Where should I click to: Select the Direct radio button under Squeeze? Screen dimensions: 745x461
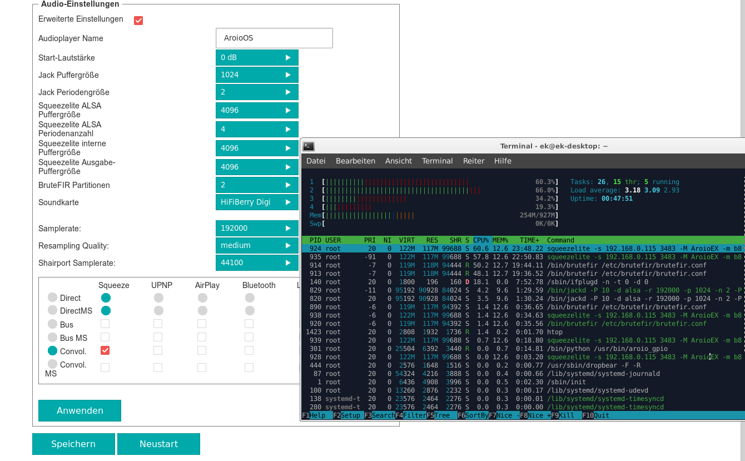point(106,298)
